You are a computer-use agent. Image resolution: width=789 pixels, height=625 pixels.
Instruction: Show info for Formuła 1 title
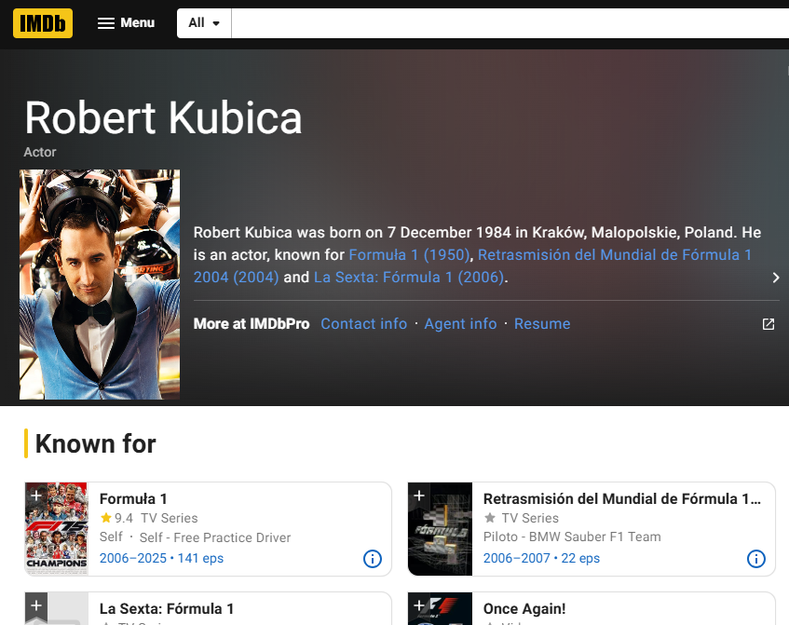(372, 559)
